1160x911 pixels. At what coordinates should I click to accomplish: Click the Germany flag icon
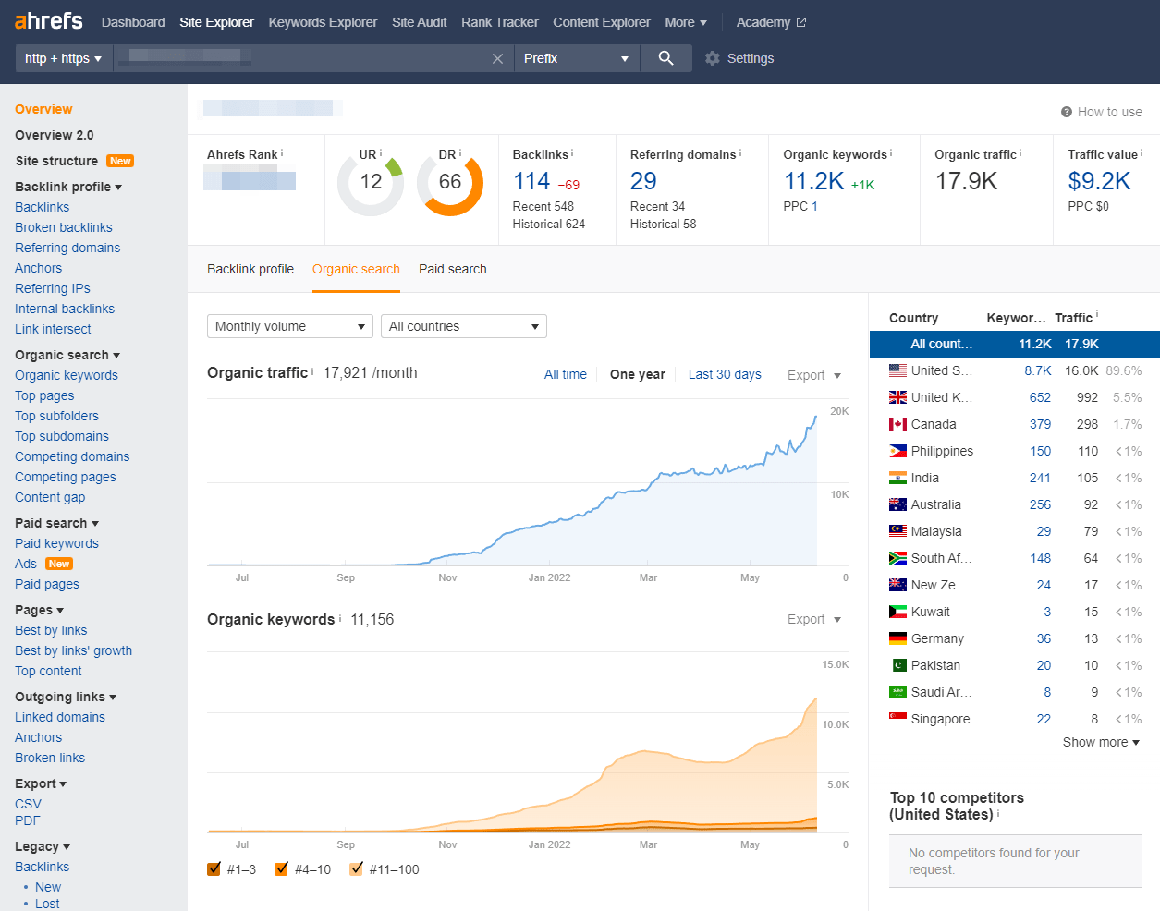coord(897,638)
